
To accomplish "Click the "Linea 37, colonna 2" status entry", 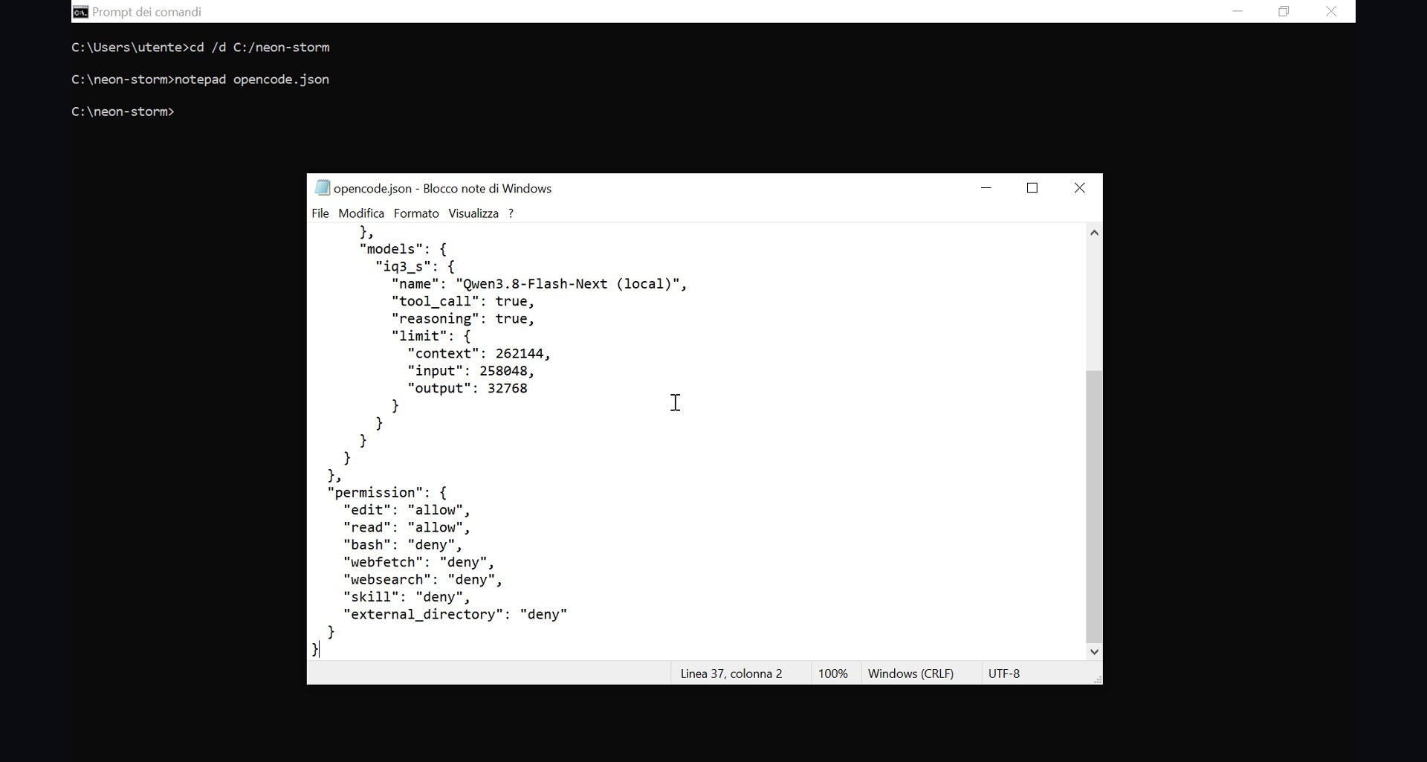I will 731,674.
